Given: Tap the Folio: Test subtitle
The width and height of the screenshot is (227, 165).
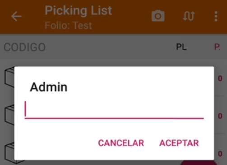Looking at the screenshot, I should (x=69, y=25).
